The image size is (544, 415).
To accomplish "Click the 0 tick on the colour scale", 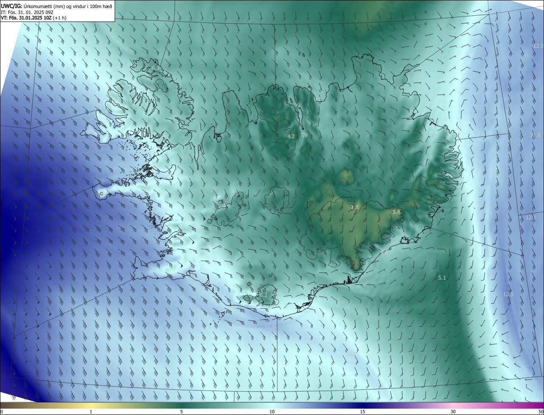I will pyautogui.click(x=2, y=412).
